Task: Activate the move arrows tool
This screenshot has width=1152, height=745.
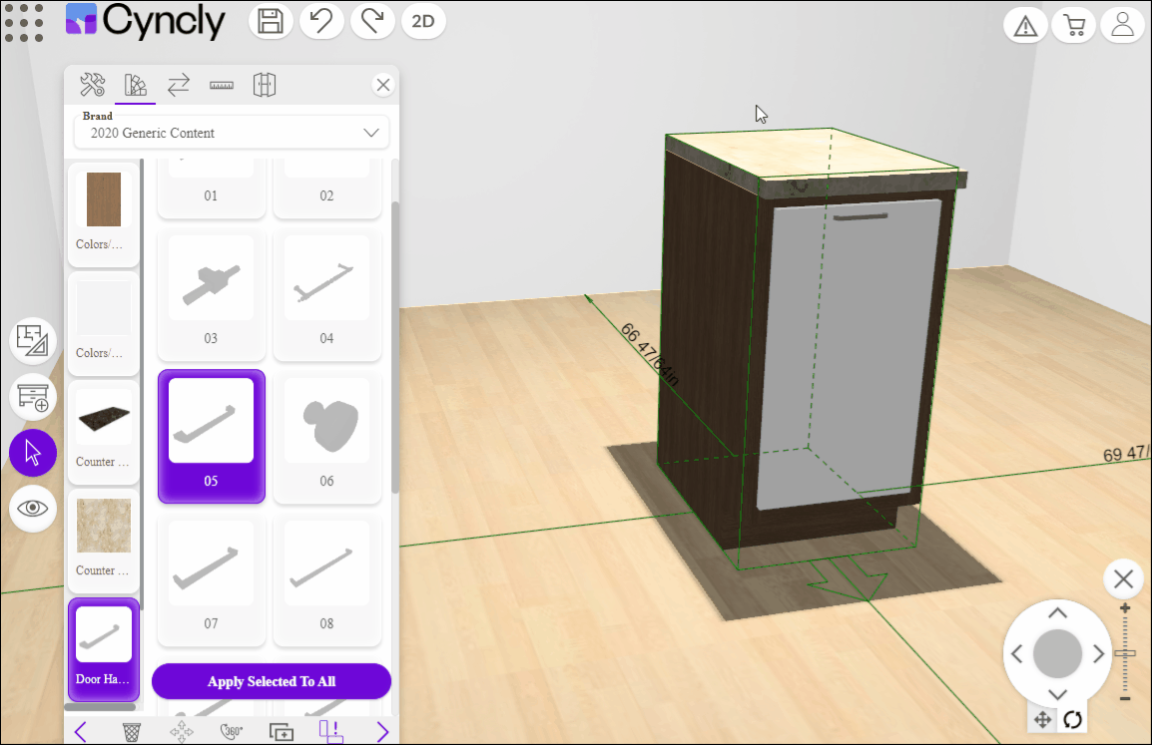Action: pyautogui.click(x=182, y=731)
